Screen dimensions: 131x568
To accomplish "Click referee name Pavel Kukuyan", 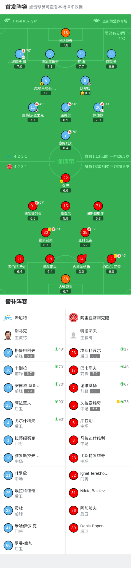I will (x=25, y=21).
